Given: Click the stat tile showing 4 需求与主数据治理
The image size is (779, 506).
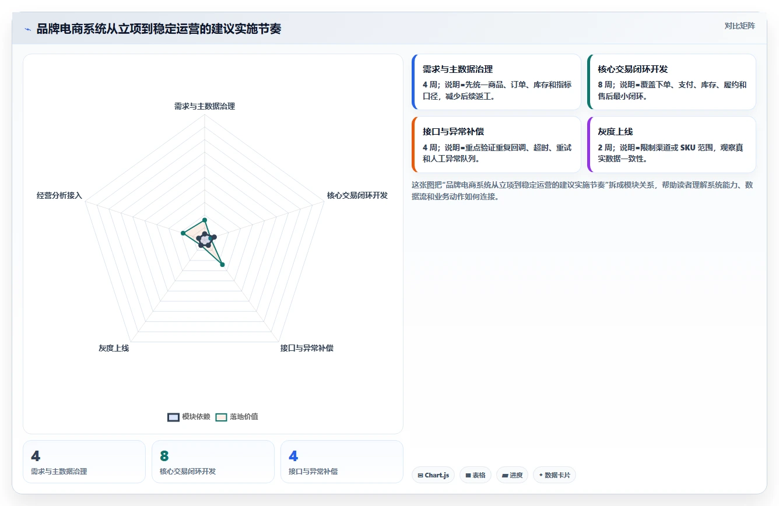Looking at the screenshot, I should (84, 462).
